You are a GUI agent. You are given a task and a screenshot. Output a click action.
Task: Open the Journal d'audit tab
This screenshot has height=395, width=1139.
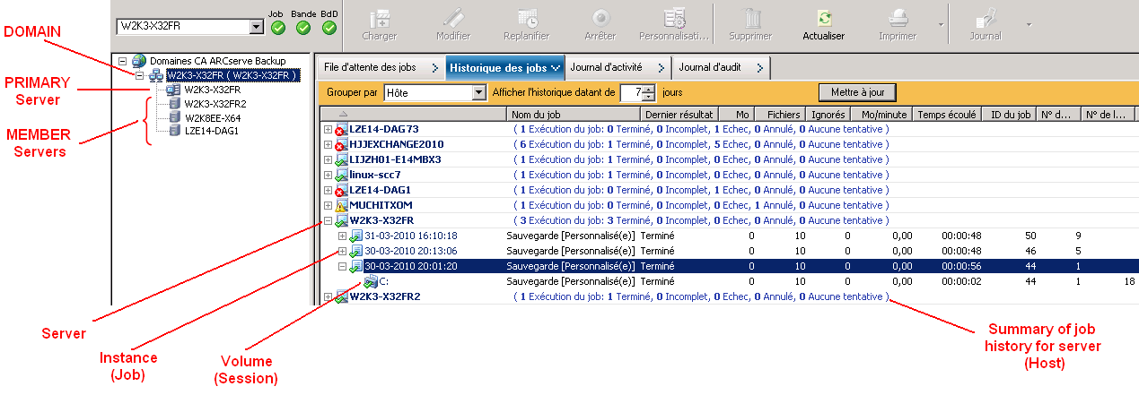(x=721, y=67)
